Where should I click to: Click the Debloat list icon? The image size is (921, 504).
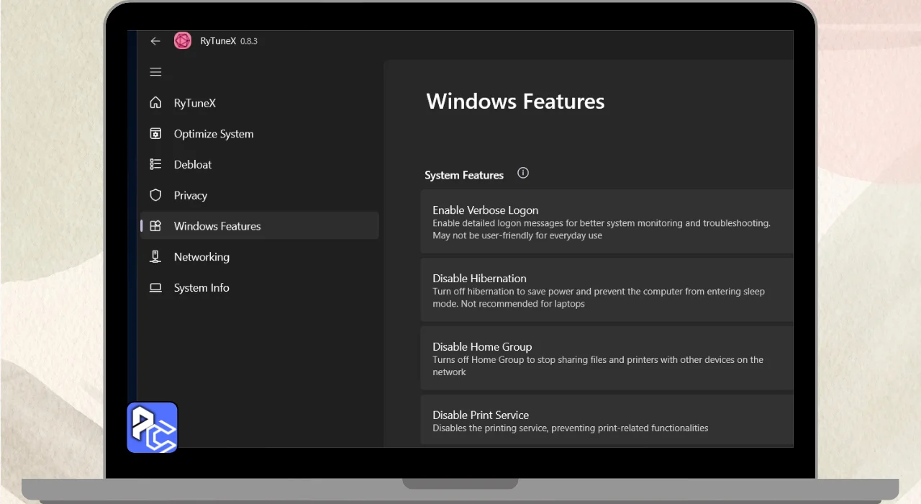pos(155,164)
